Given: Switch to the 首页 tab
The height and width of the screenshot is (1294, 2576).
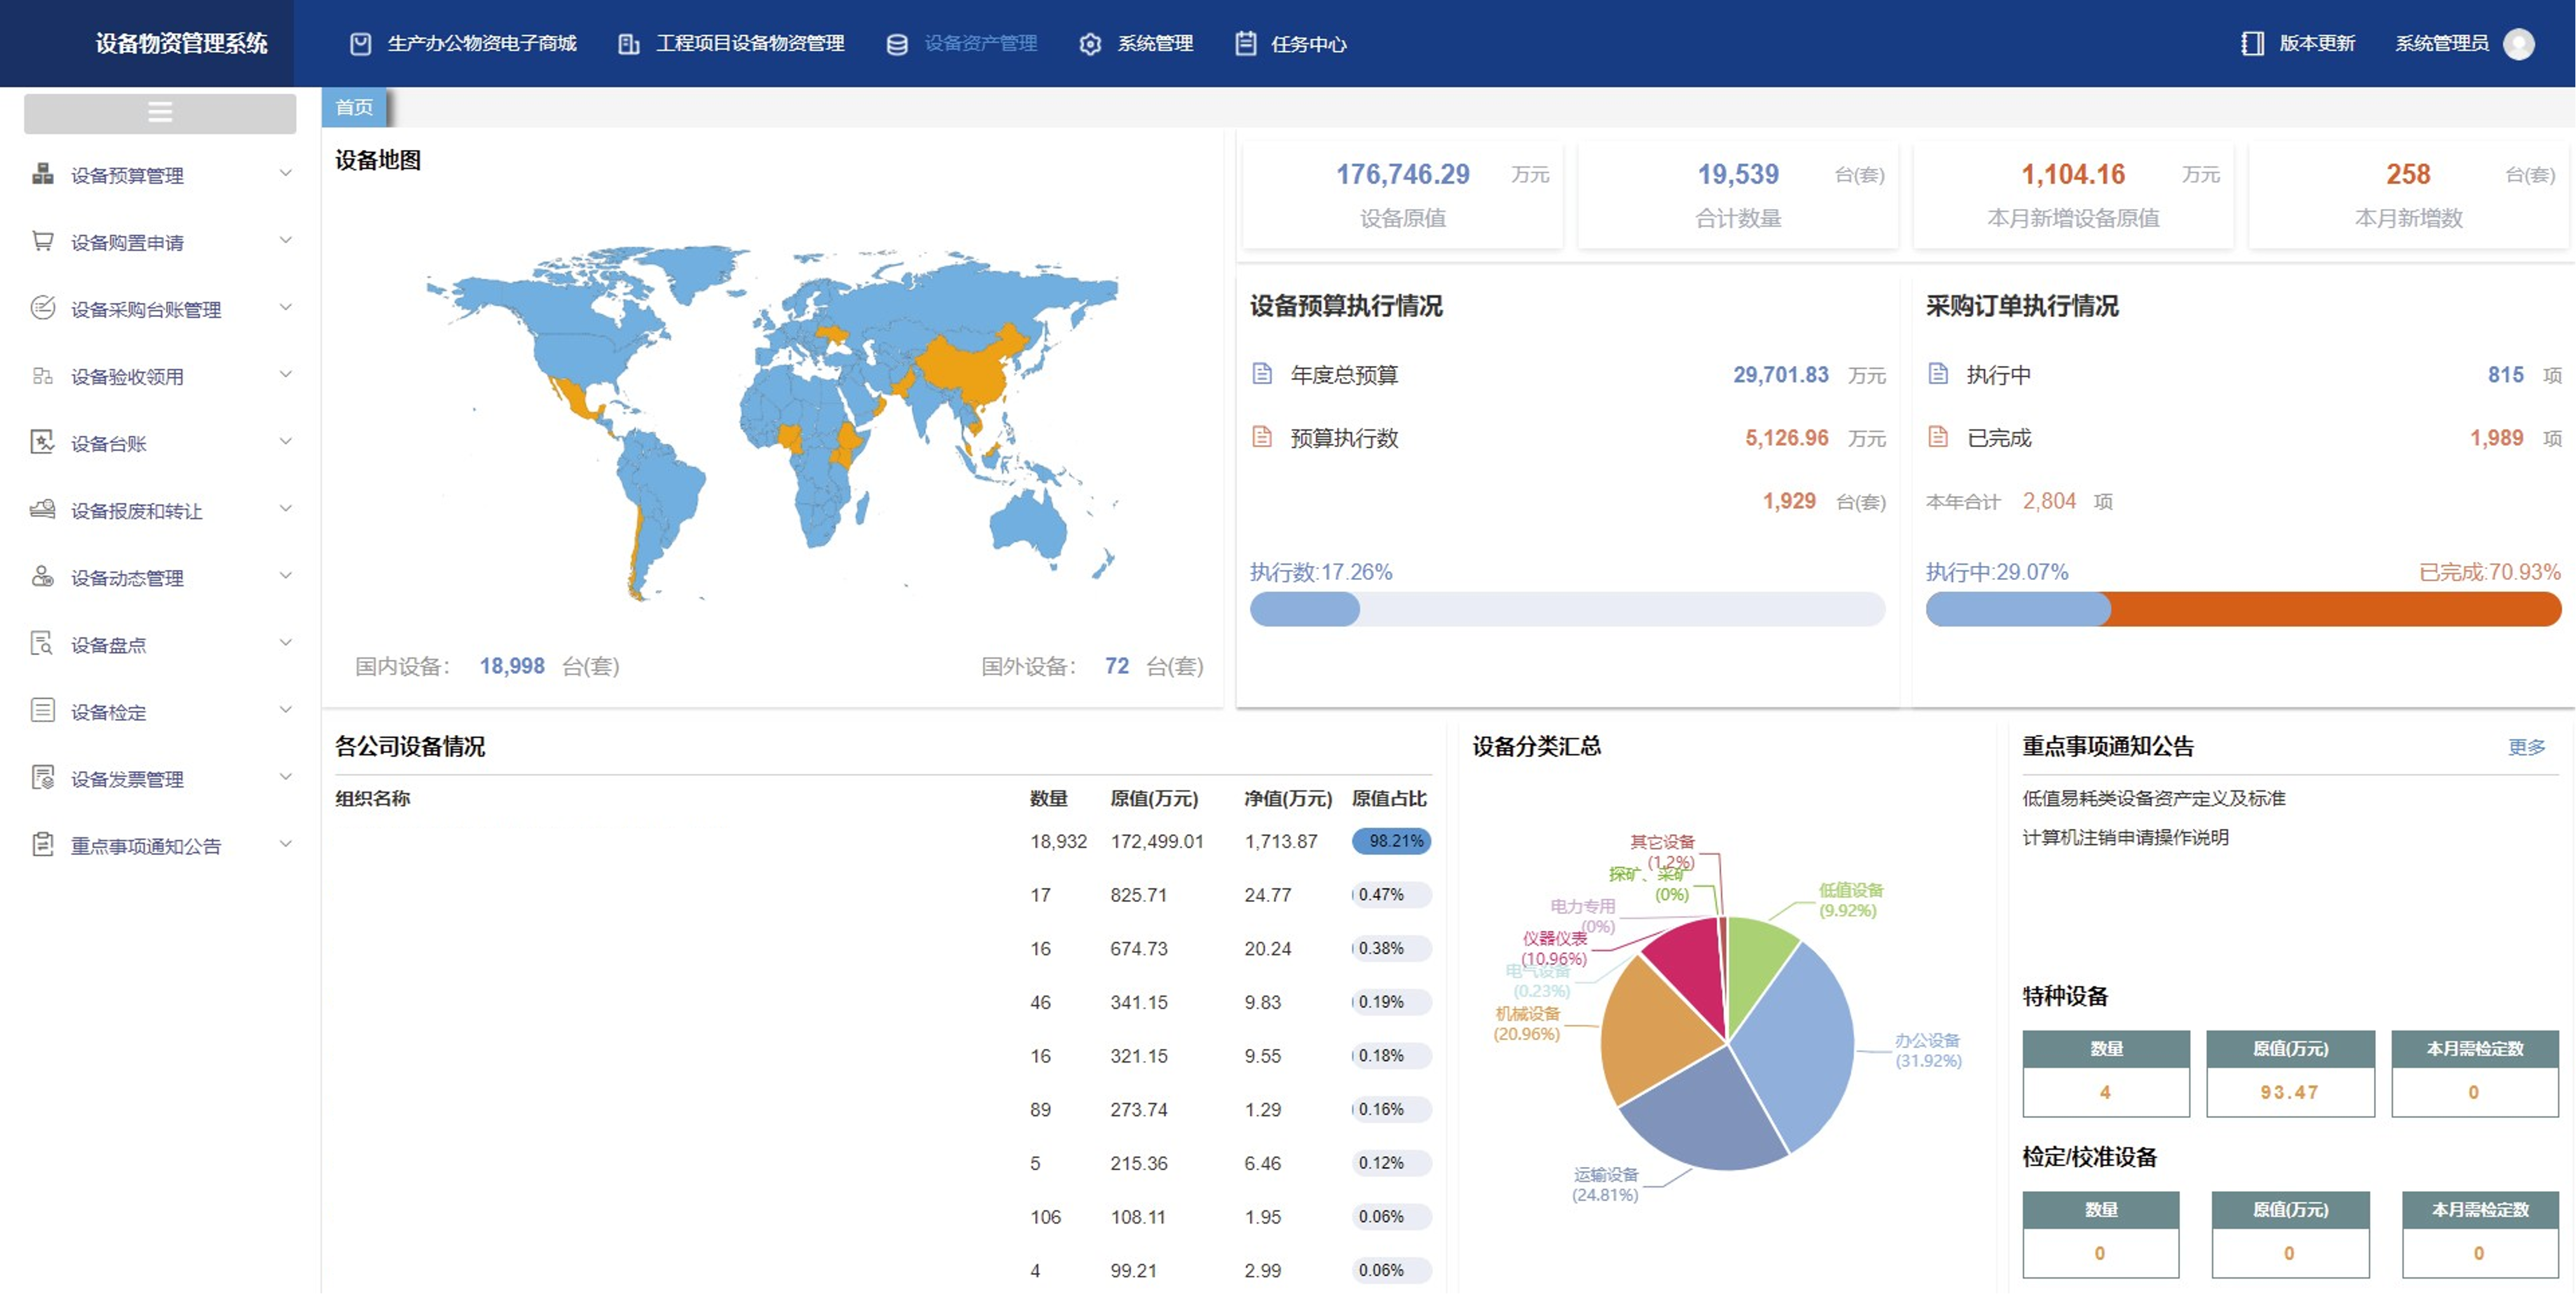Looking at the screenshot, I should pos(354,107).
